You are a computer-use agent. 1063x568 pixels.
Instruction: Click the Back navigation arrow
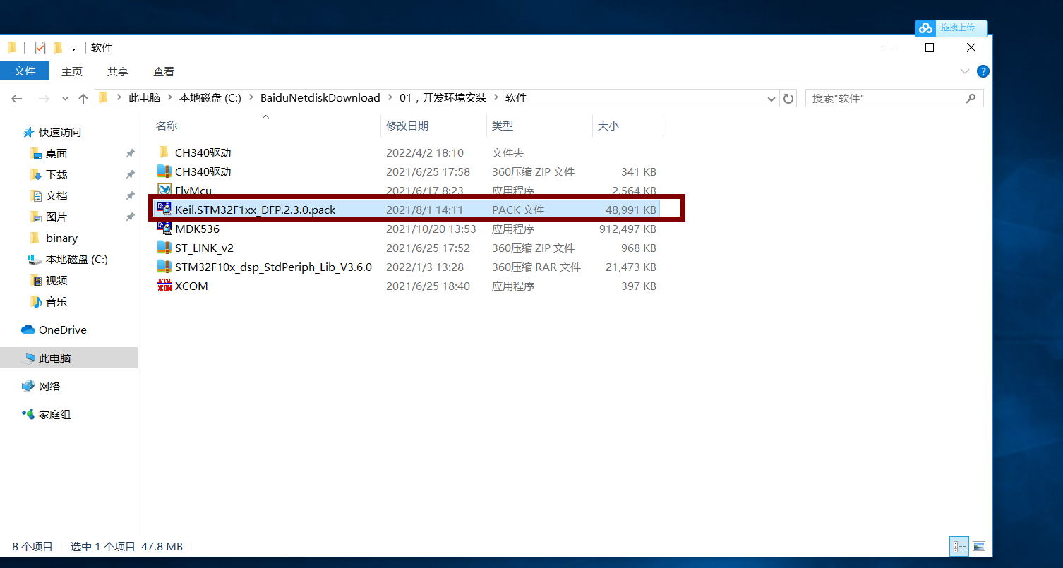coord(17,98)
